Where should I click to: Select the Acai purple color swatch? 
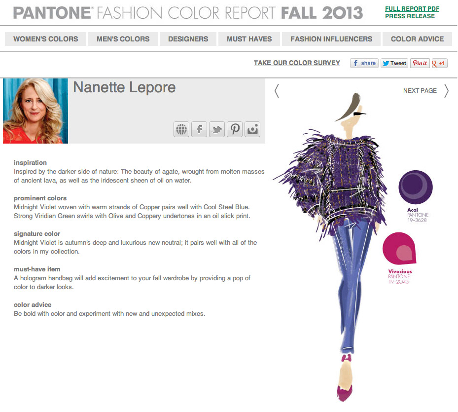(x=416, y=187)
